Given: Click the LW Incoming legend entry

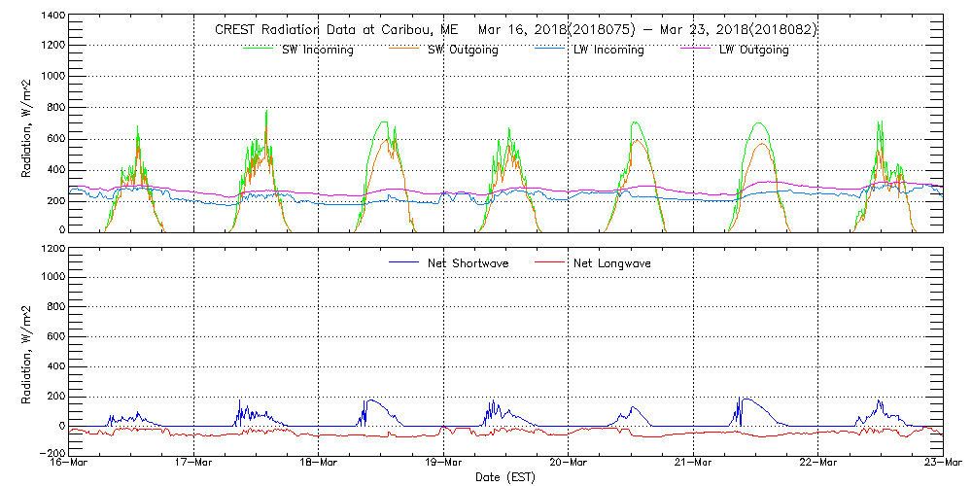Looking at the screenshot, I should coord(608,51).
